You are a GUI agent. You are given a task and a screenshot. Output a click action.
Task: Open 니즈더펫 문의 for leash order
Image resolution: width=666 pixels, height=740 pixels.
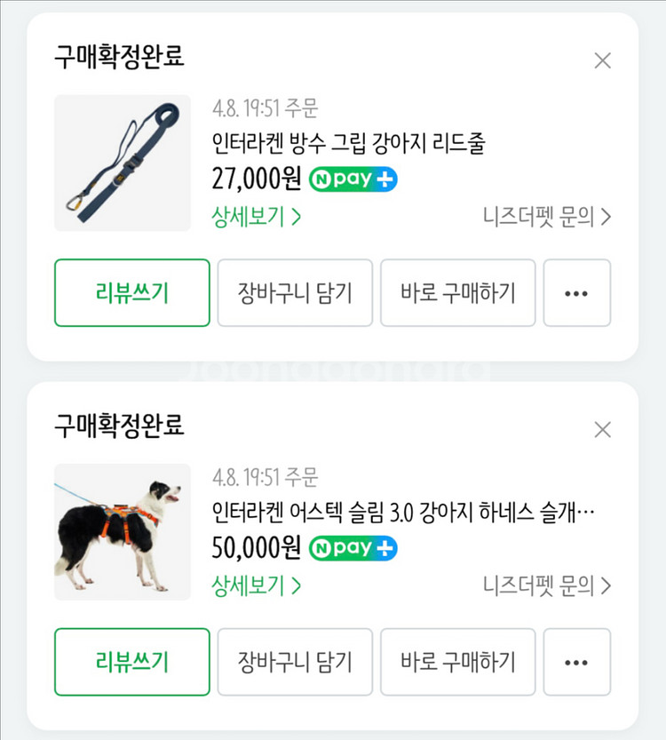click(x=547, y=217)
